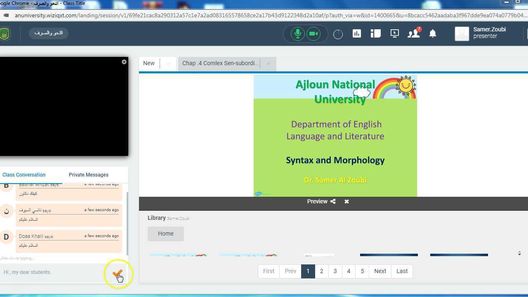Screen dimensions: 528x297
Task: Open the polls bar-chart icon
Action: [357, 34]
